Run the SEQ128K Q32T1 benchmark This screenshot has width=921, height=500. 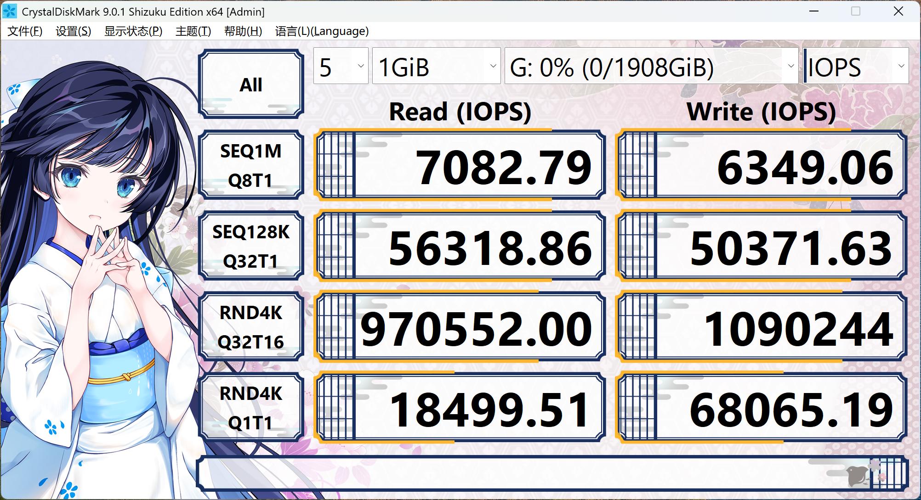pos(251,246)
